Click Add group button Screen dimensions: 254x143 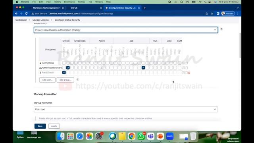pos(65,80)
